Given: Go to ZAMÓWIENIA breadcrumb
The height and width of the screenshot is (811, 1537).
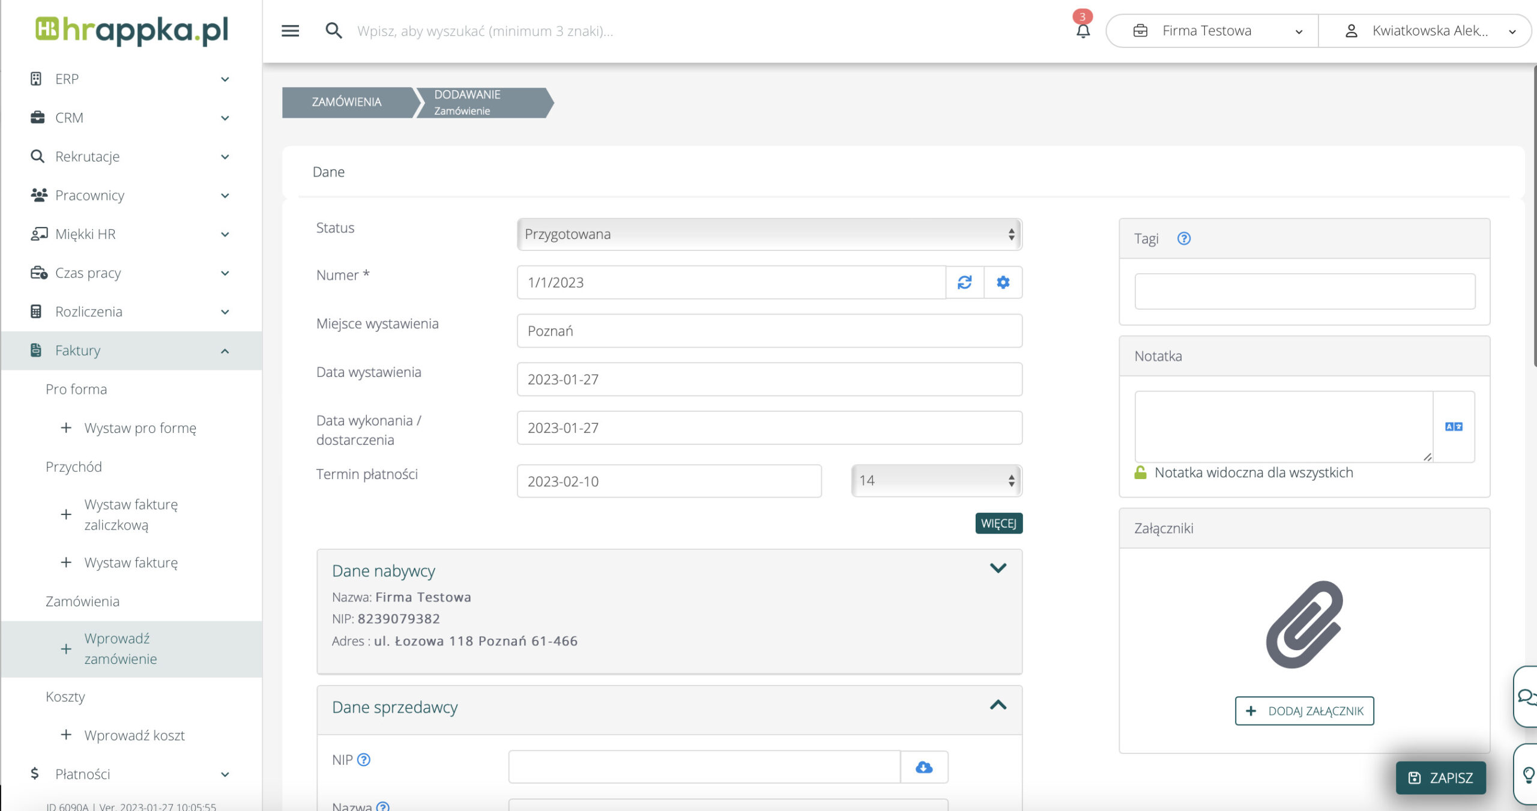Looking at the screenshot, I should click(x=346, y=102).
